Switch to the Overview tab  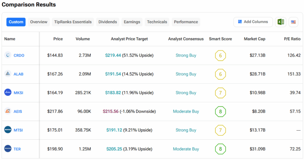39,22
